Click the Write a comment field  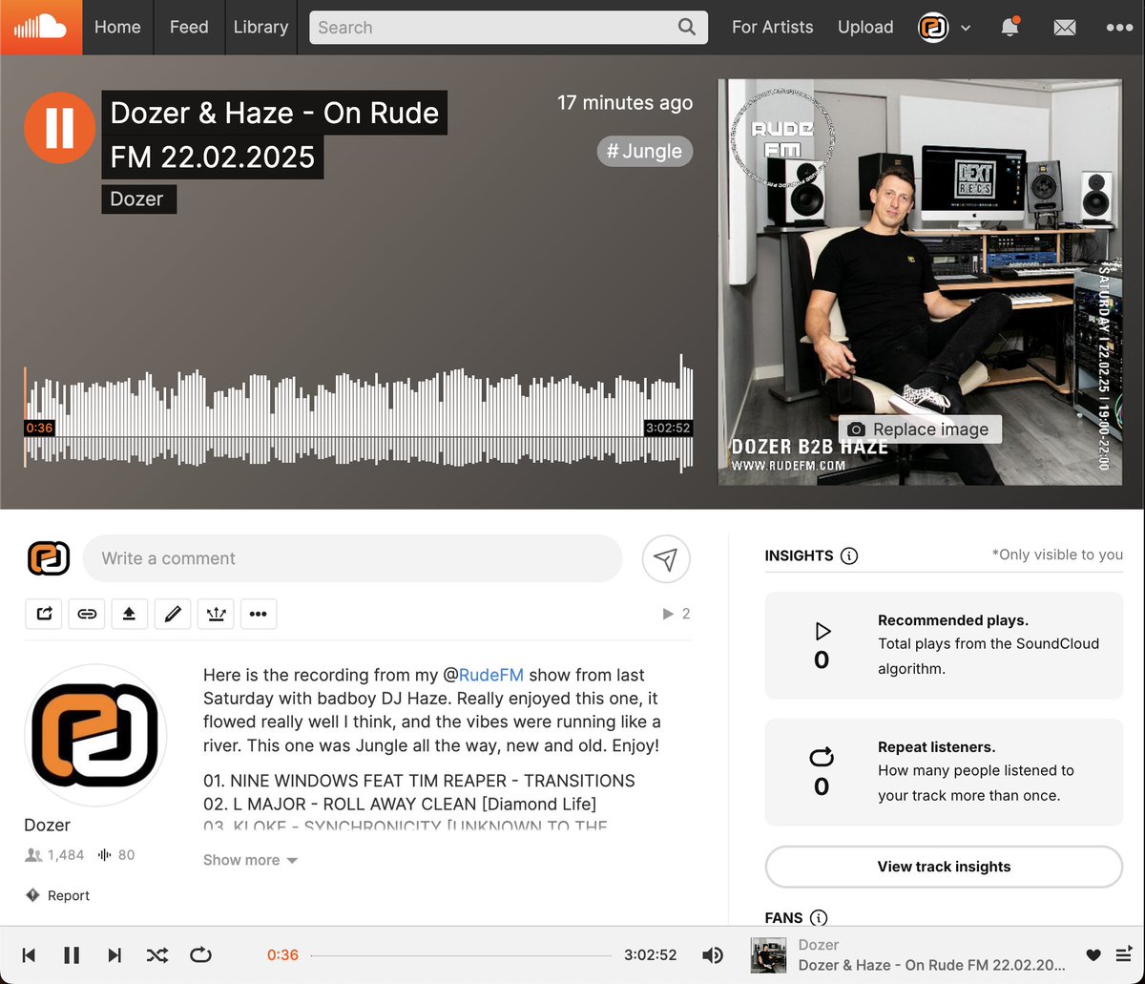point(352,558)
